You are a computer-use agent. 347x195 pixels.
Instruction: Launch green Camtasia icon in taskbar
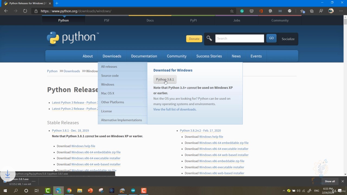click(48, 191)
